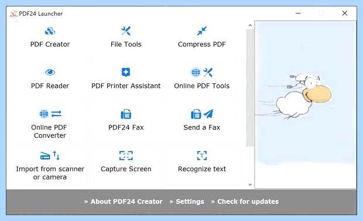The height and width of the screenshot is (221, 363).
Task: Click the "Compress PDF" label
Action: [x=202, y=45]
